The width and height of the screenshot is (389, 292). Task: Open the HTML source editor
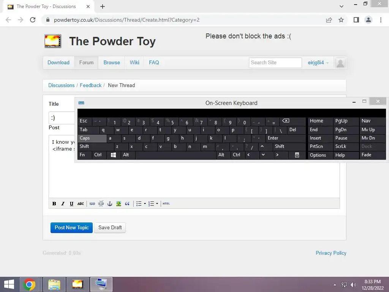(166, 204)
